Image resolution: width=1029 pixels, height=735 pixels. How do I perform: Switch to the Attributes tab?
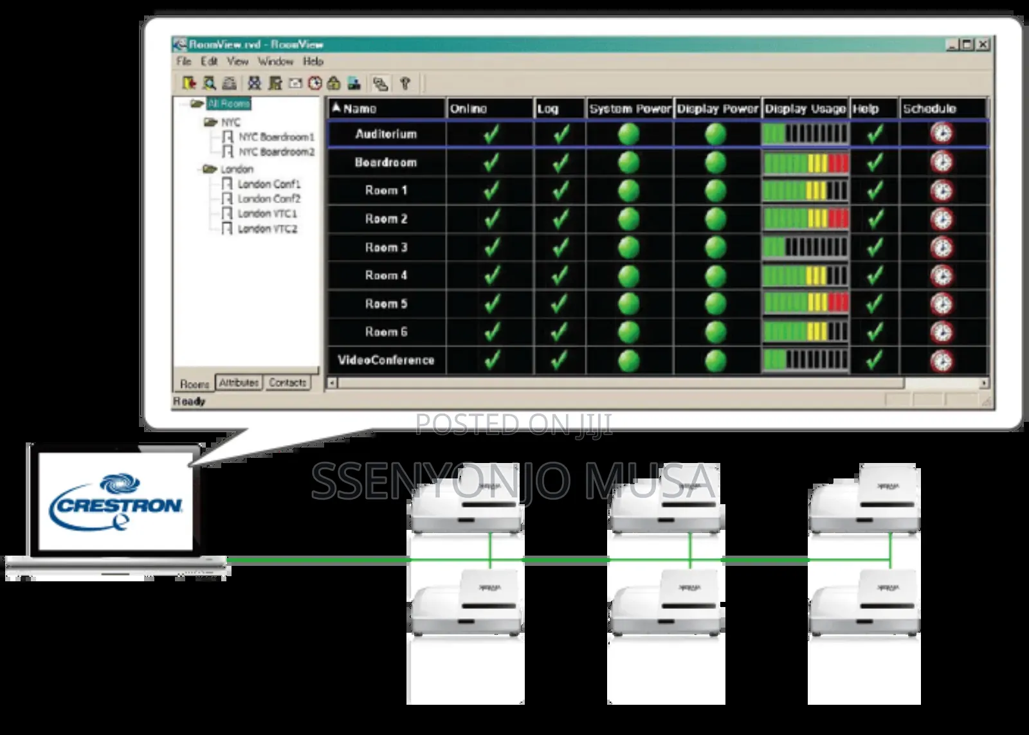pyautogui.click(x=238, y=383)
